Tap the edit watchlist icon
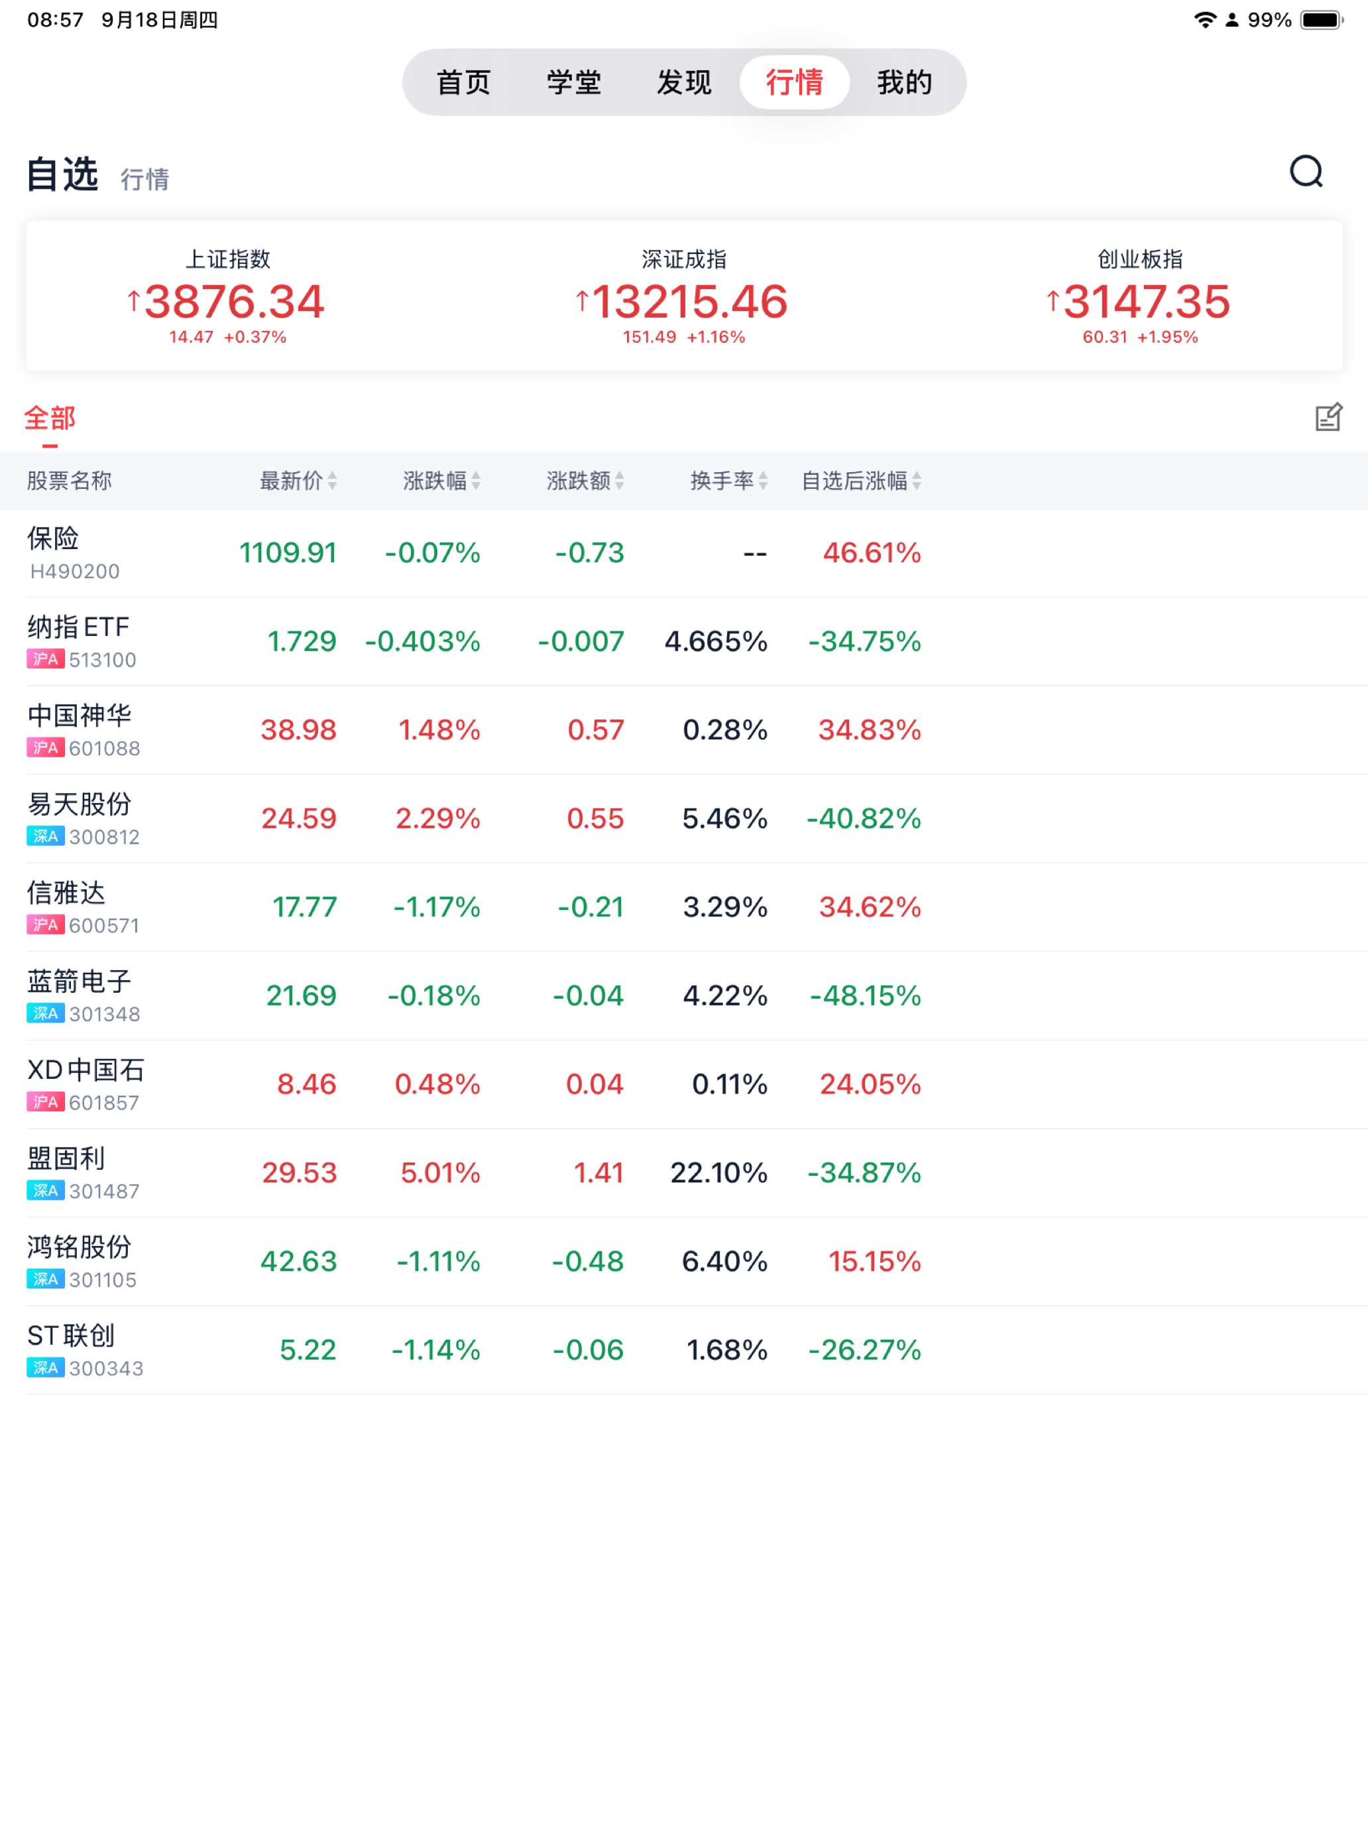This screenshot has width=1368, height=1825. pyautogui.click(x=1328, y=418)
